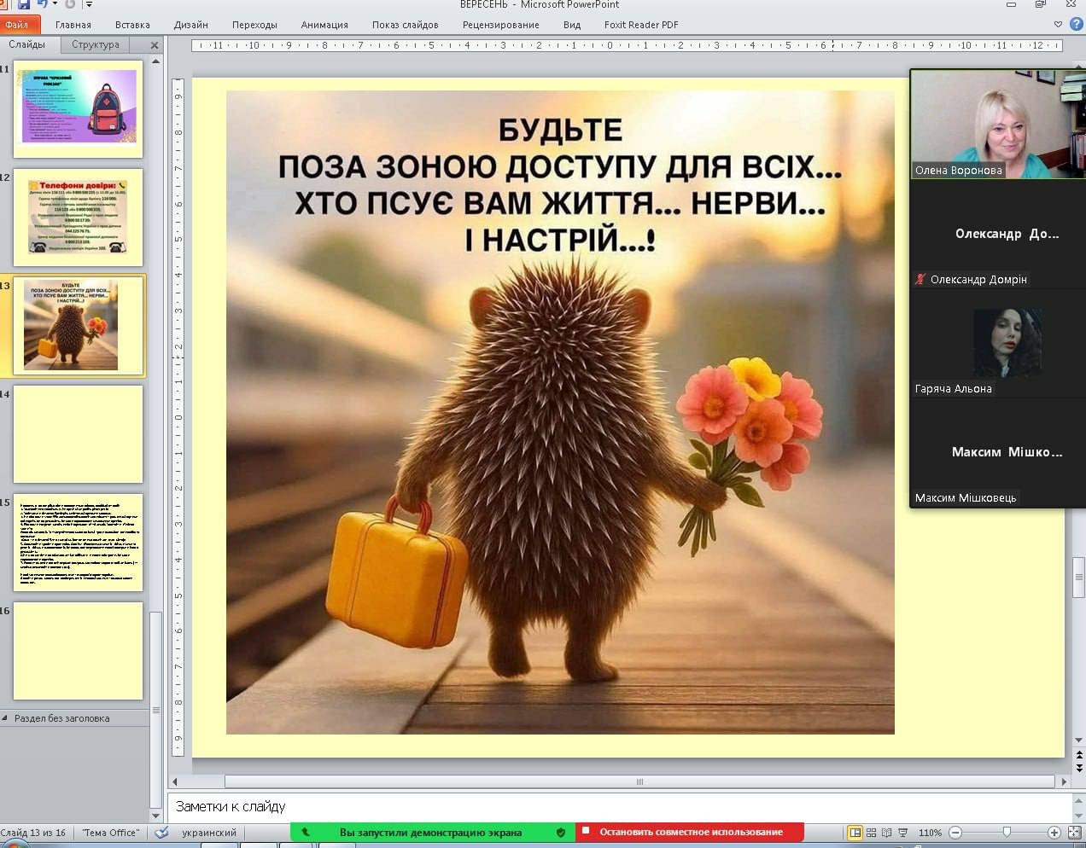Switch to Slide Sorter view icon

(871, 833)
